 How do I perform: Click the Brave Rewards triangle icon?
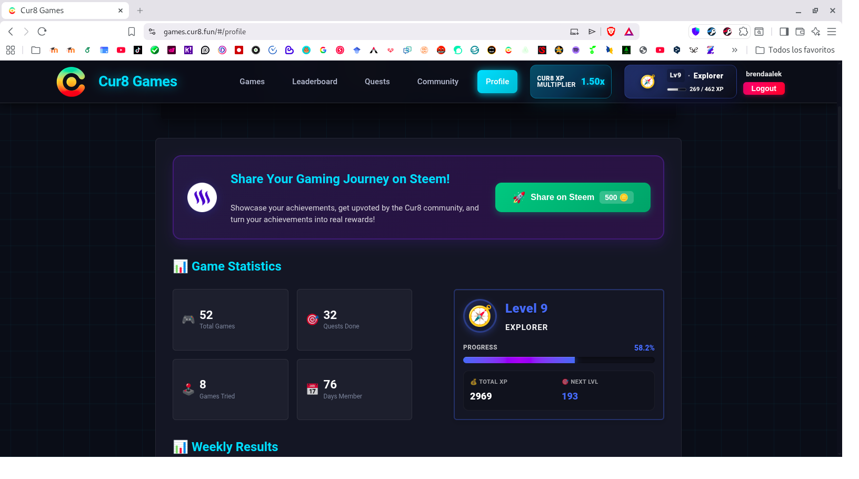point(629,32)
